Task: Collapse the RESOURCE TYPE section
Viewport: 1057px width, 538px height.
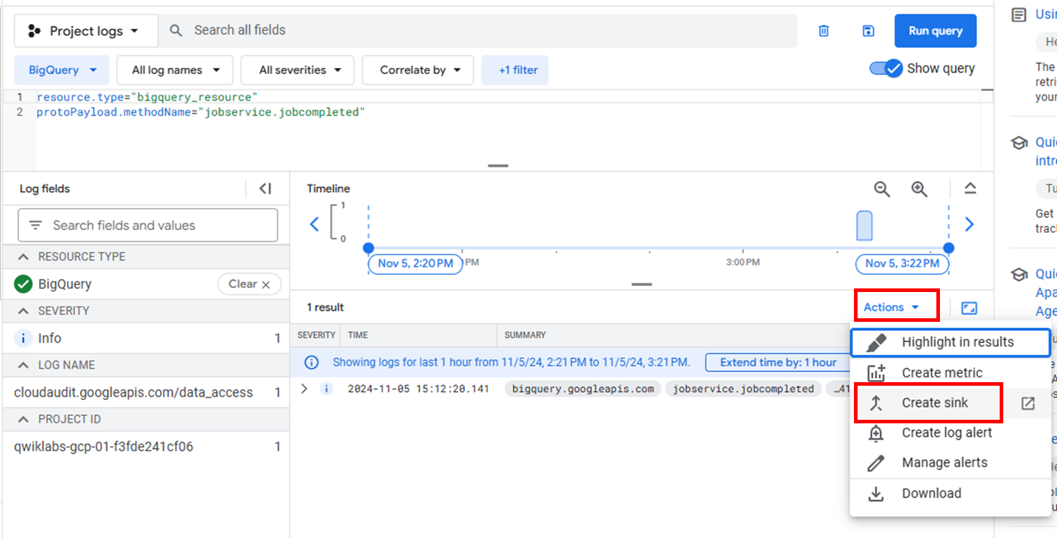Action: pos(23,257)
